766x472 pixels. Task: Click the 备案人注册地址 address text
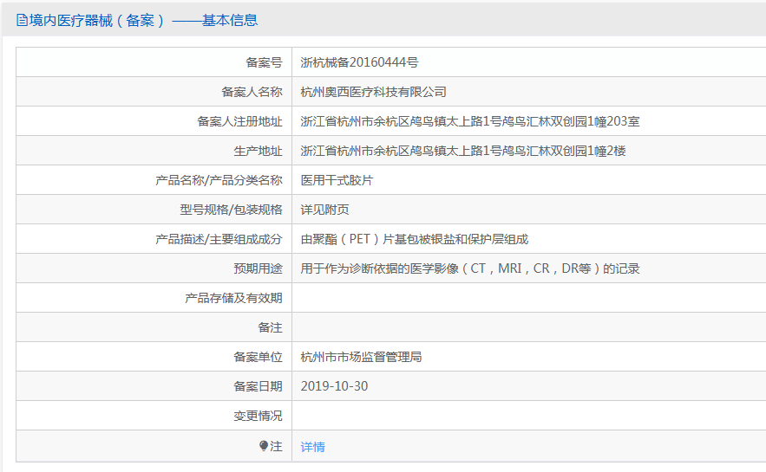point(470,121)
